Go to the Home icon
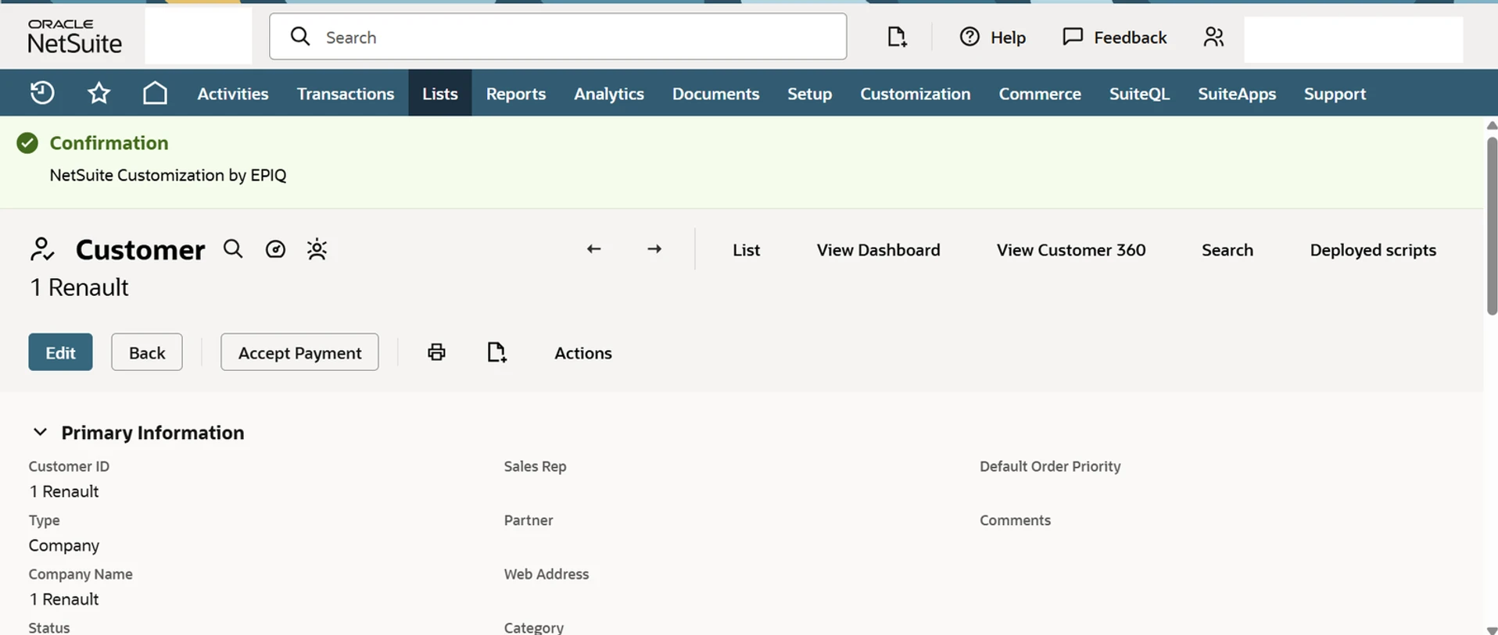The width and height of the screenshot is (1498, 635). click(155, 93)
